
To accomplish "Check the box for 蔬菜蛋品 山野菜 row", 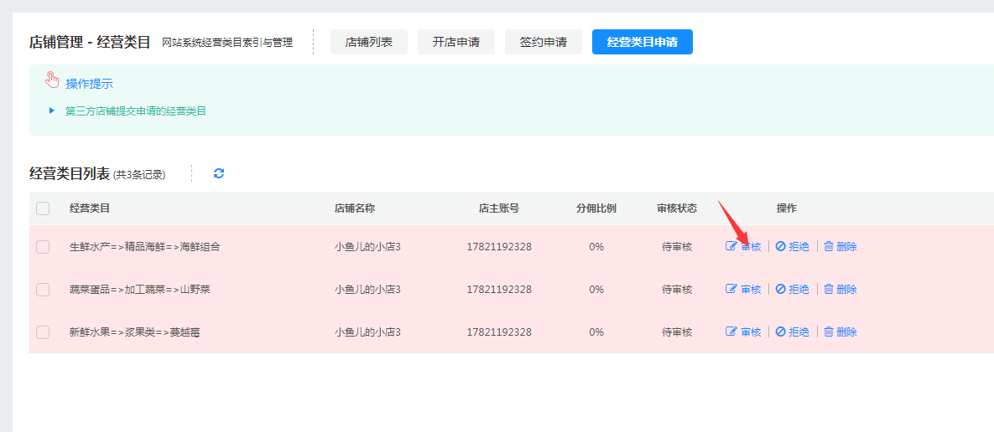I will pos(43,289).
